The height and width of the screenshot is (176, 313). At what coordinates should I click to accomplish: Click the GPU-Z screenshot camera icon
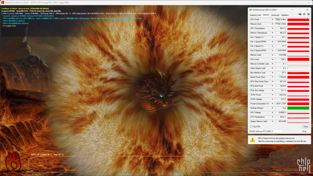[300, 14]
